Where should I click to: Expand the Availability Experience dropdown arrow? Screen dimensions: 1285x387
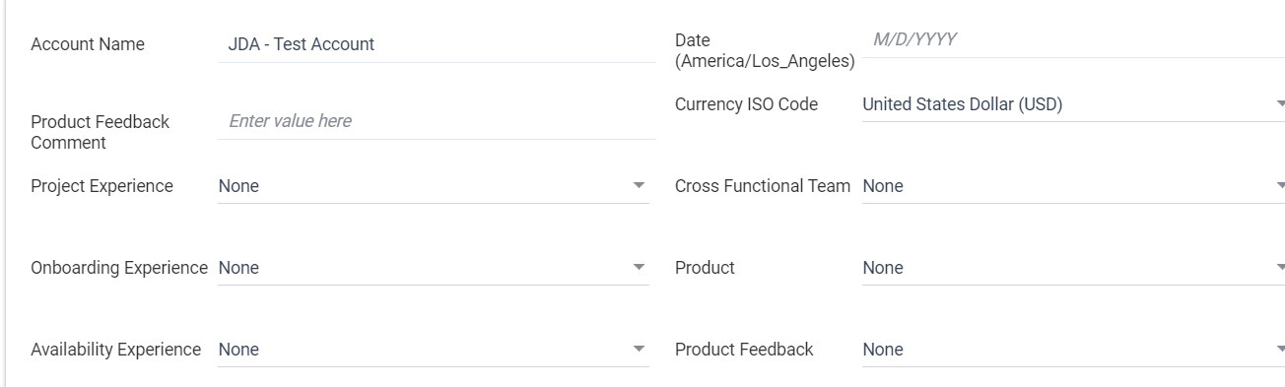pyautogui.click(x=638, y=349)
